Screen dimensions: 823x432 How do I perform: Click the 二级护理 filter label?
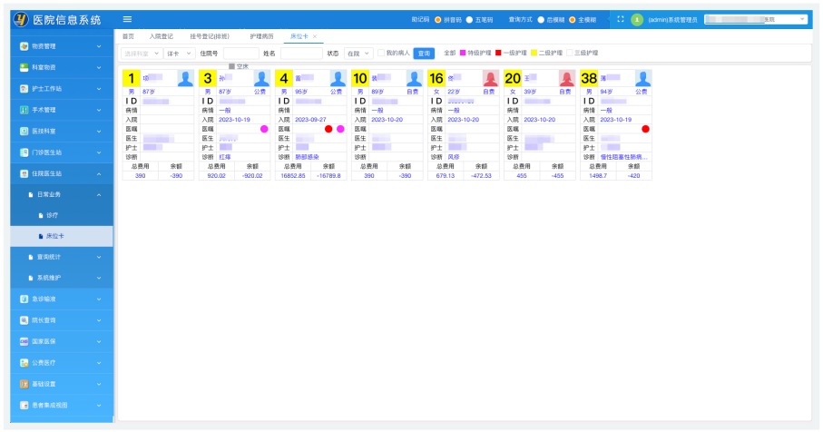click(550, 53)
